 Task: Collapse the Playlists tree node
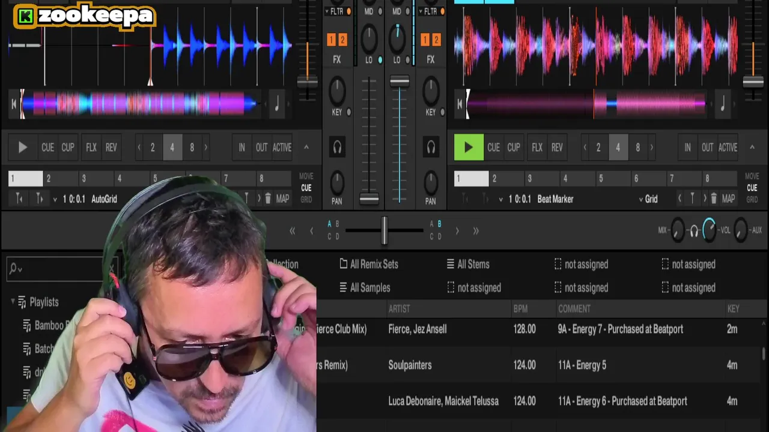click(13, 302)
